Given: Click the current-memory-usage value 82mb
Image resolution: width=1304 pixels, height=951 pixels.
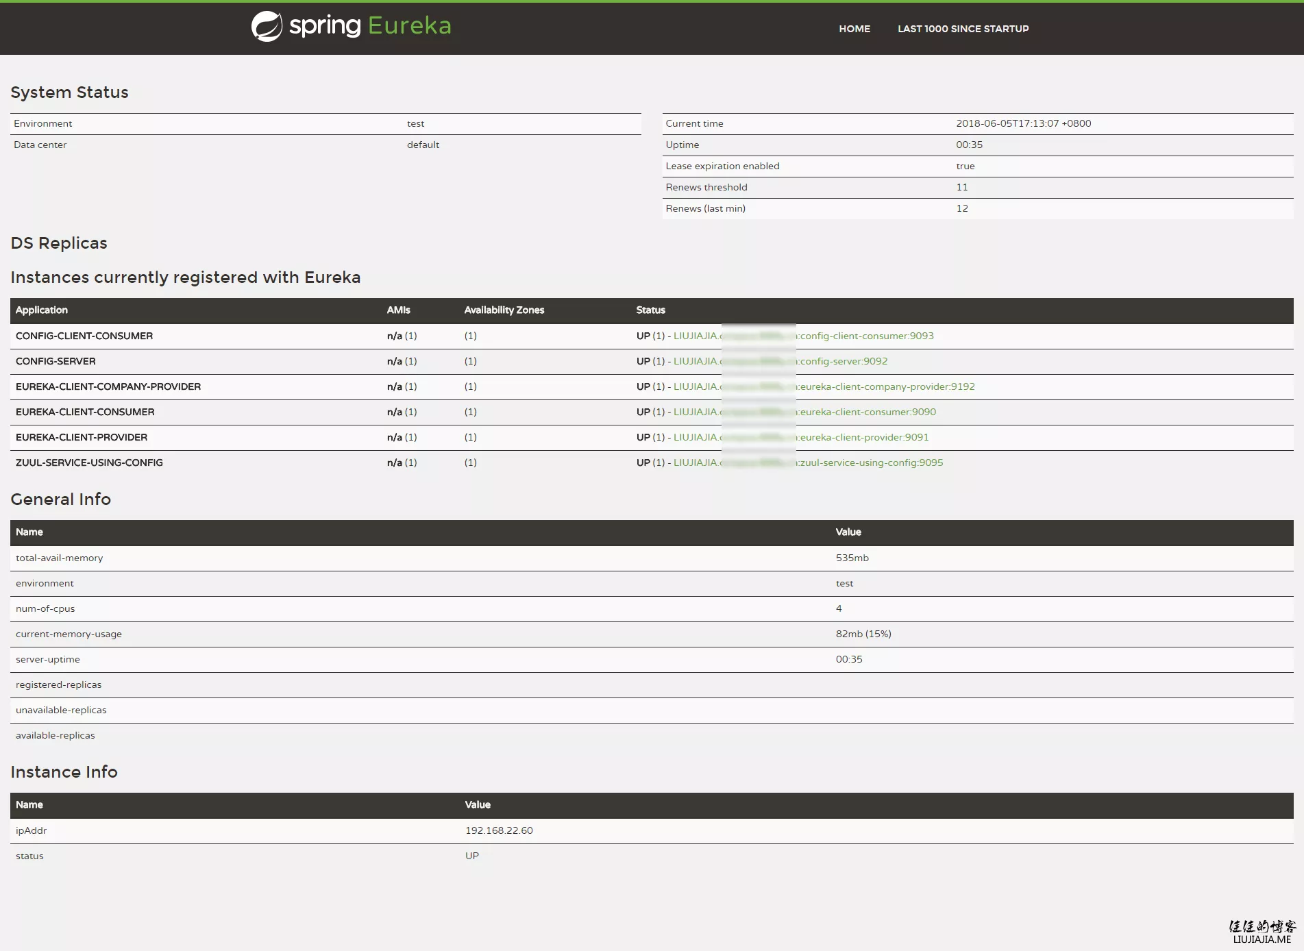Looking at the screenshot, I should click(863, 634).
